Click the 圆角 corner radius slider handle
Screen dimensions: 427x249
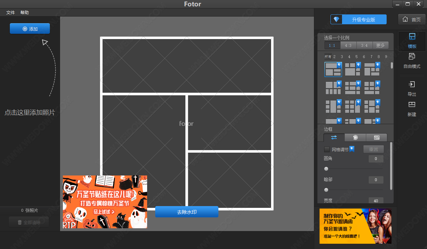pos(326,169)
